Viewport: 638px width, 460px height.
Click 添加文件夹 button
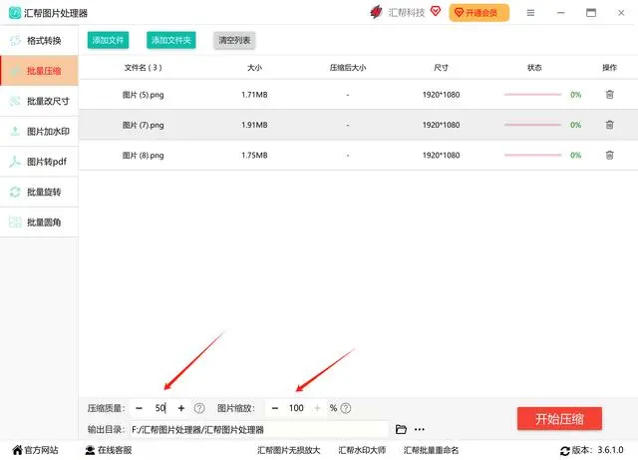coord(170,40)
